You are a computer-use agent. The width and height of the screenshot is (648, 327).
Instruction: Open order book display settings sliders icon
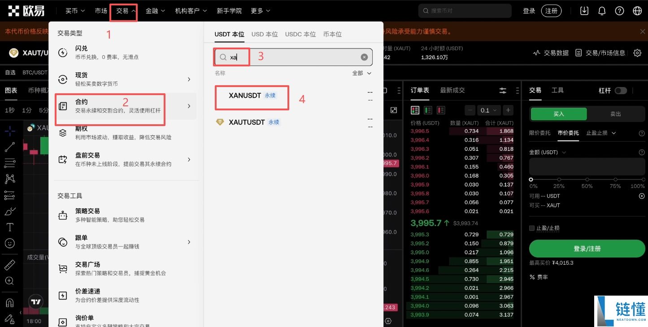[503, 91]
